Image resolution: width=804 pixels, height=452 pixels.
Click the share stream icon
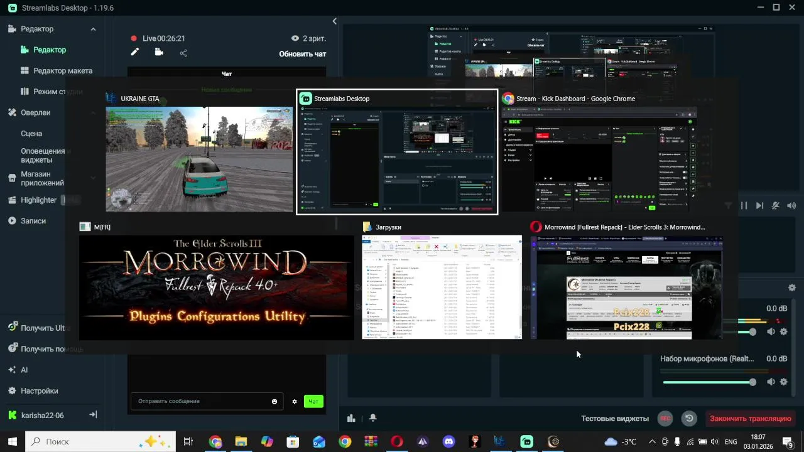[183, 53]
